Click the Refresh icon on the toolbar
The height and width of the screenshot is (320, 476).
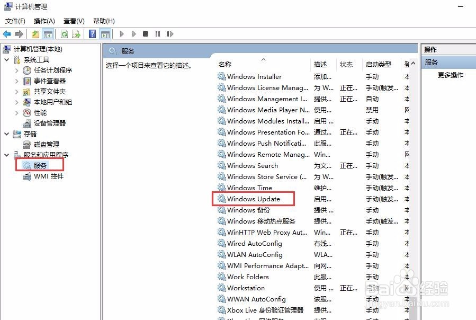[x=64, y=34]
